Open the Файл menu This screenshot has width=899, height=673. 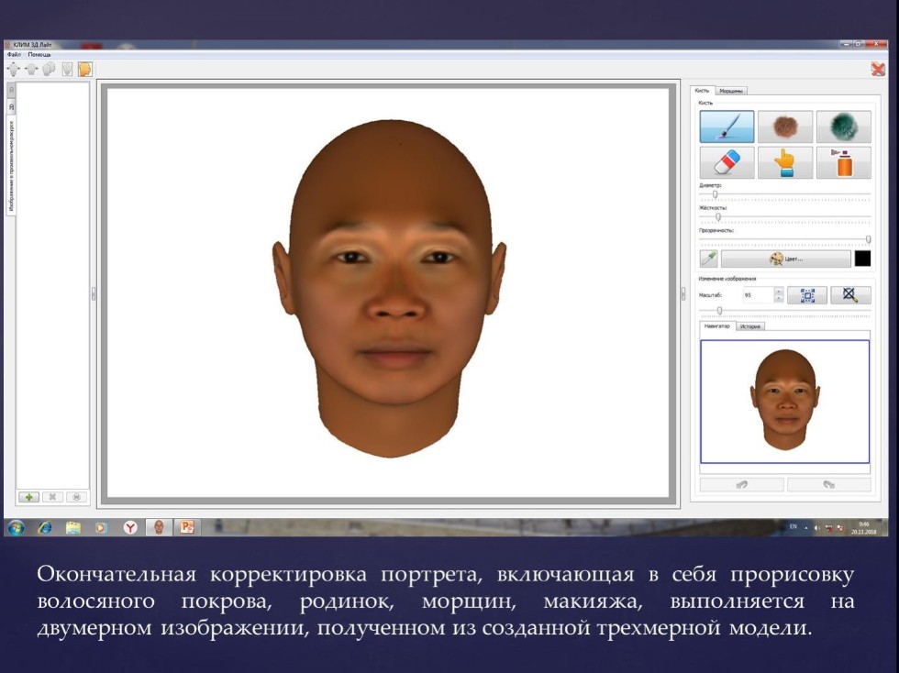[x=15, y=54]
